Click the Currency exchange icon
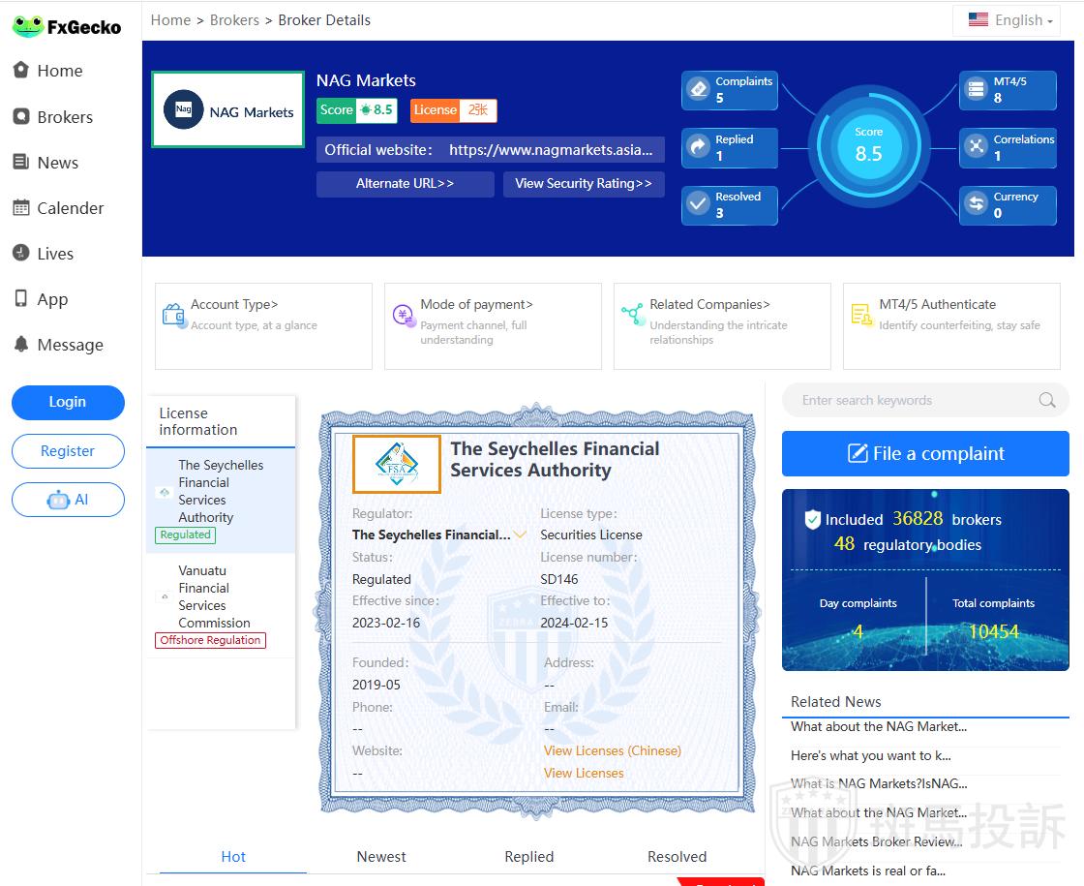This screenshot has height=886, width=1084. tap(976, 204)
